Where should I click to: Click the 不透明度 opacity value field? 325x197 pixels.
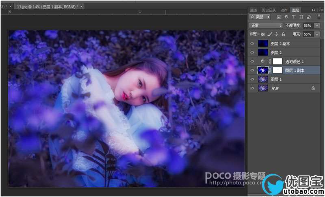pyautogui.click(x=309, y=26)
